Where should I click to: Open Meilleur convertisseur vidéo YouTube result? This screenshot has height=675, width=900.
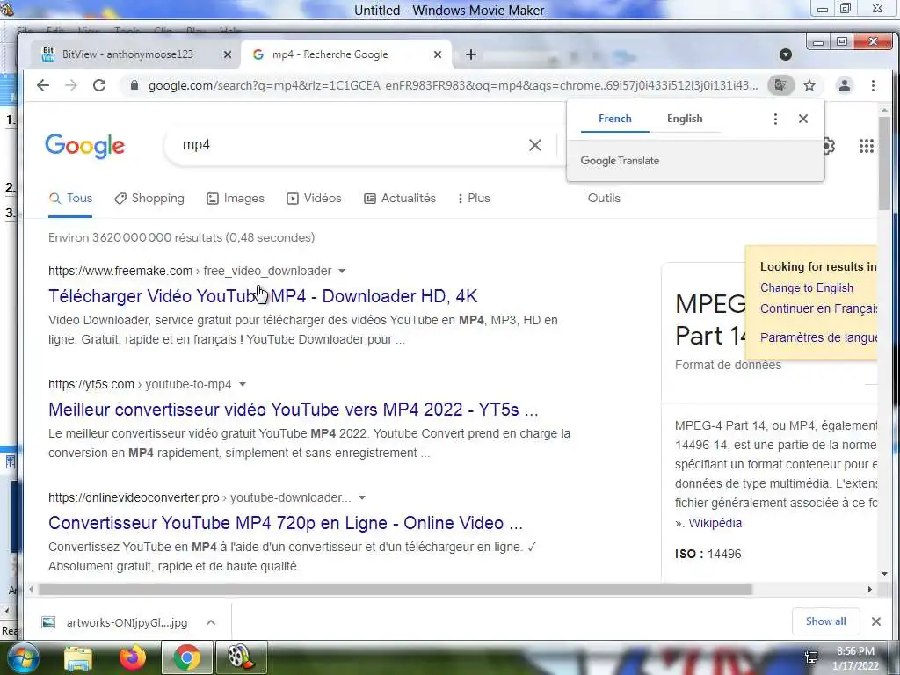[x=294, y=410]
